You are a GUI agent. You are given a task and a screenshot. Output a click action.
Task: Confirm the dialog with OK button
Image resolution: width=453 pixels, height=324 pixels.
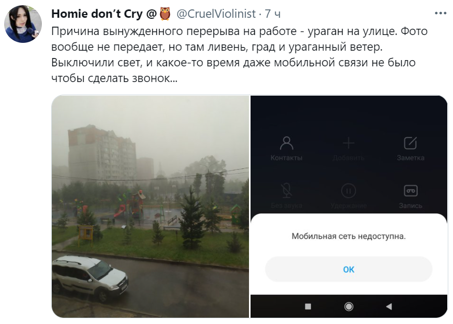click(x=349, y=269)
